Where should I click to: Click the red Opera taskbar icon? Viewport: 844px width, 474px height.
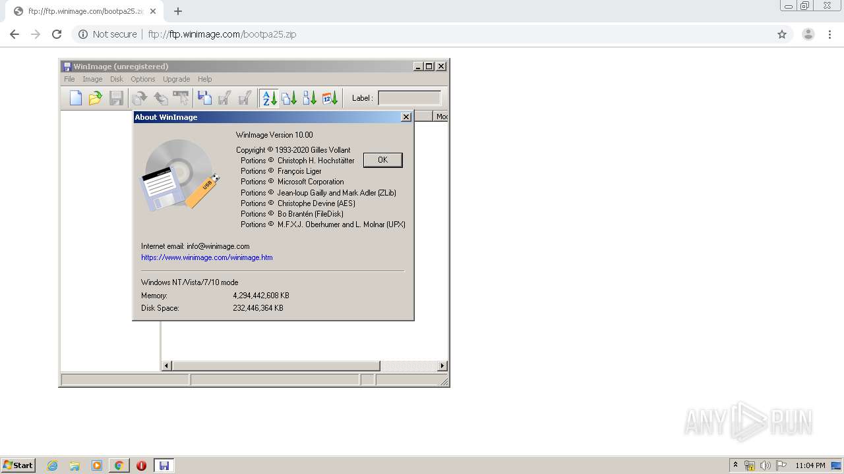141,465
